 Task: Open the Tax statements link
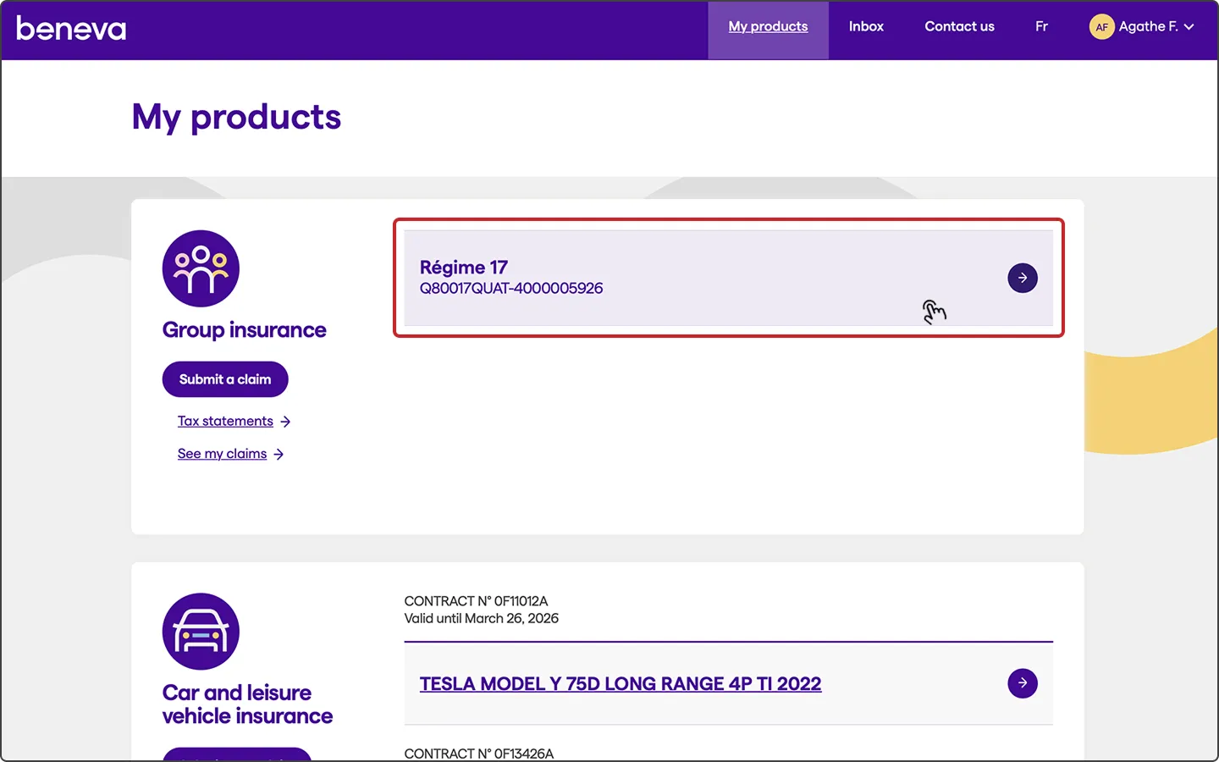click(225, 421)
